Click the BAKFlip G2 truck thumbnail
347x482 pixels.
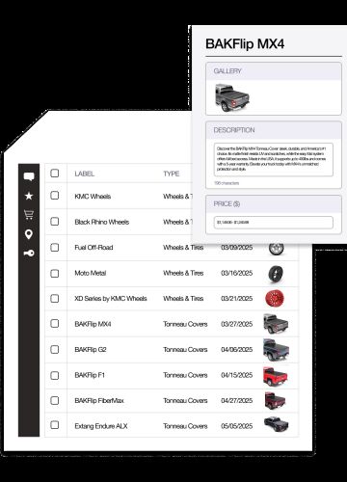click(x=276, y=350)
